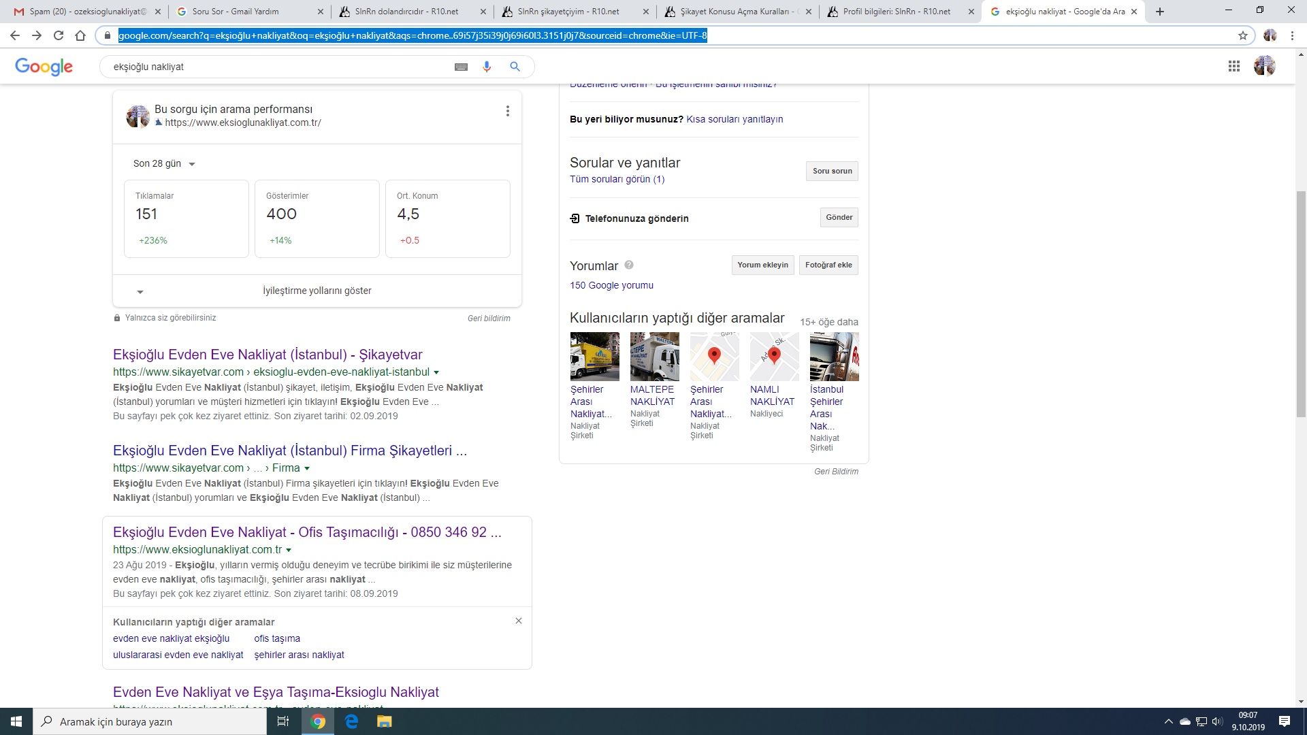The height and width of the screenshot is (735, 1307).
Task: Open the dropdown arrow beside the eksioglu-evden-eve-nakliyat-istanbul URL
Action: tap(436, 372)
